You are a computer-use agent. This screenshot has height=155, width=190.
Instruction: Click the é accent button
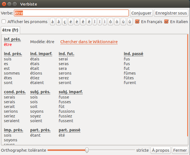[x=71, y=22]
